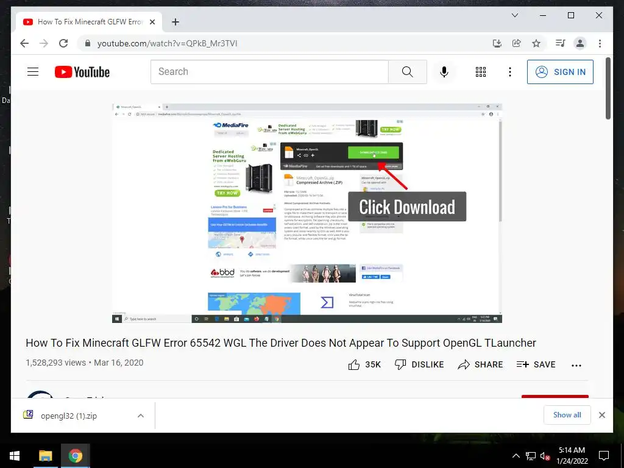Like the video with thumbs up

(x=364, y=364)
